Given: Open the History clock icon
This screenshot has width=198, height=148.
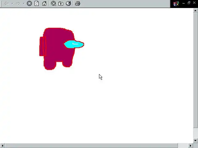Looking at the screenshot, I should pyautogui.click(x=68, y=3).
